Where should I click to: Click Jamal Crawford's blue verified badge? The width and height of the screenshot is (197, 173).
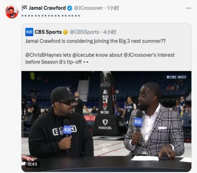69,8
